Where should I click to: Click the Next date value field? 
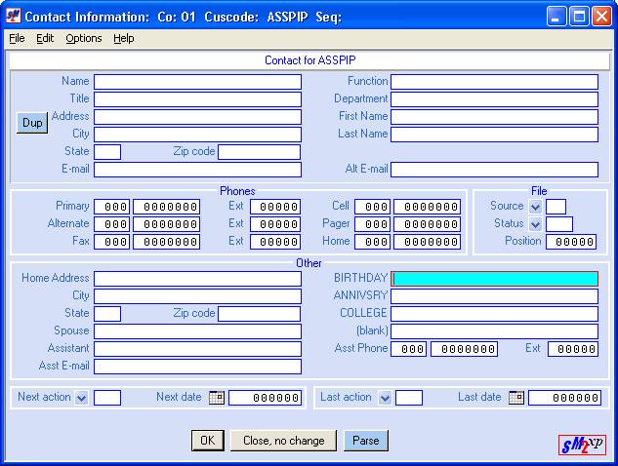(x=266, y=398)
